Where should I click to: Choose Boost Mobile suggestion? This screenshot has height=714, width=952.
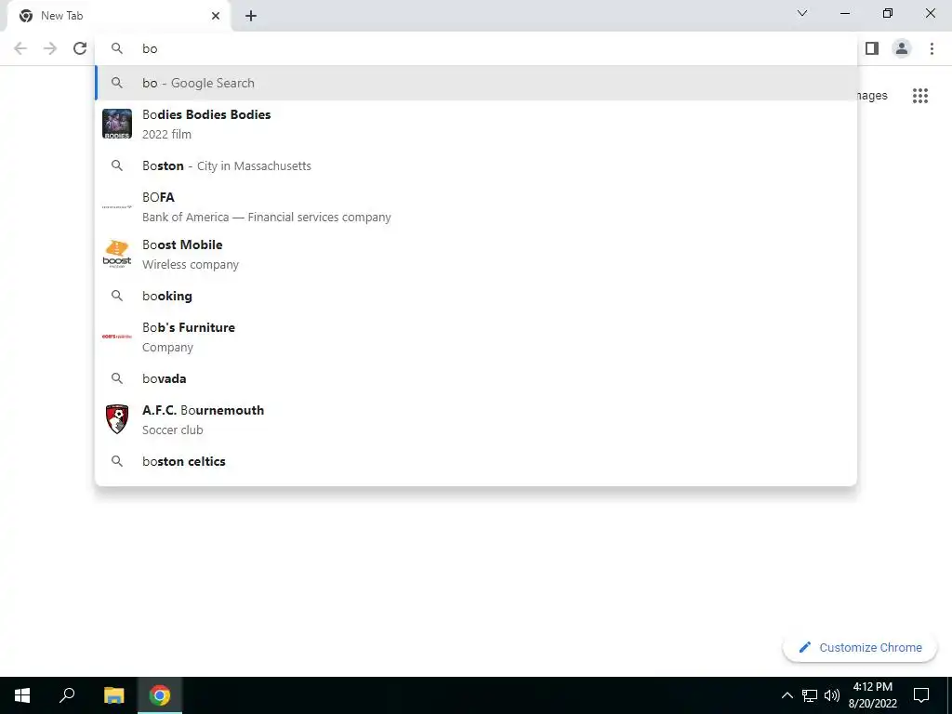477,255
